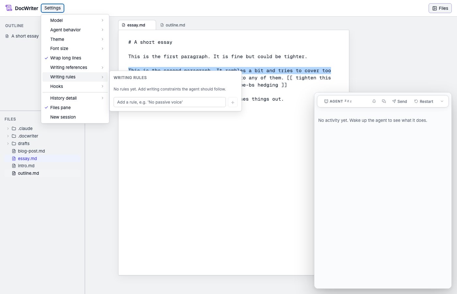
Task: Click the file icon on outline.md tab
Action: (162, 25)
